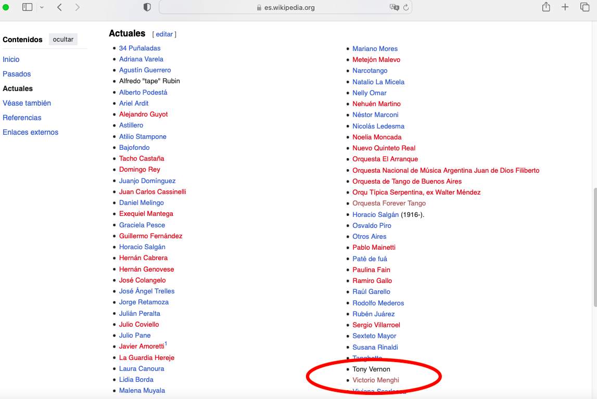597x399 pixels.
Task: Click Rodolfo Mederos link
Action: [378, 303]
